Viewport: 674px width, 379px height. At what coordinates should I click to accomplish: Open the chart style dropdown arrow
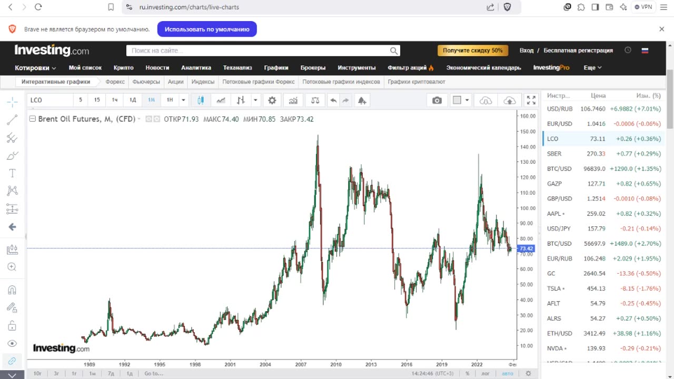255,100
